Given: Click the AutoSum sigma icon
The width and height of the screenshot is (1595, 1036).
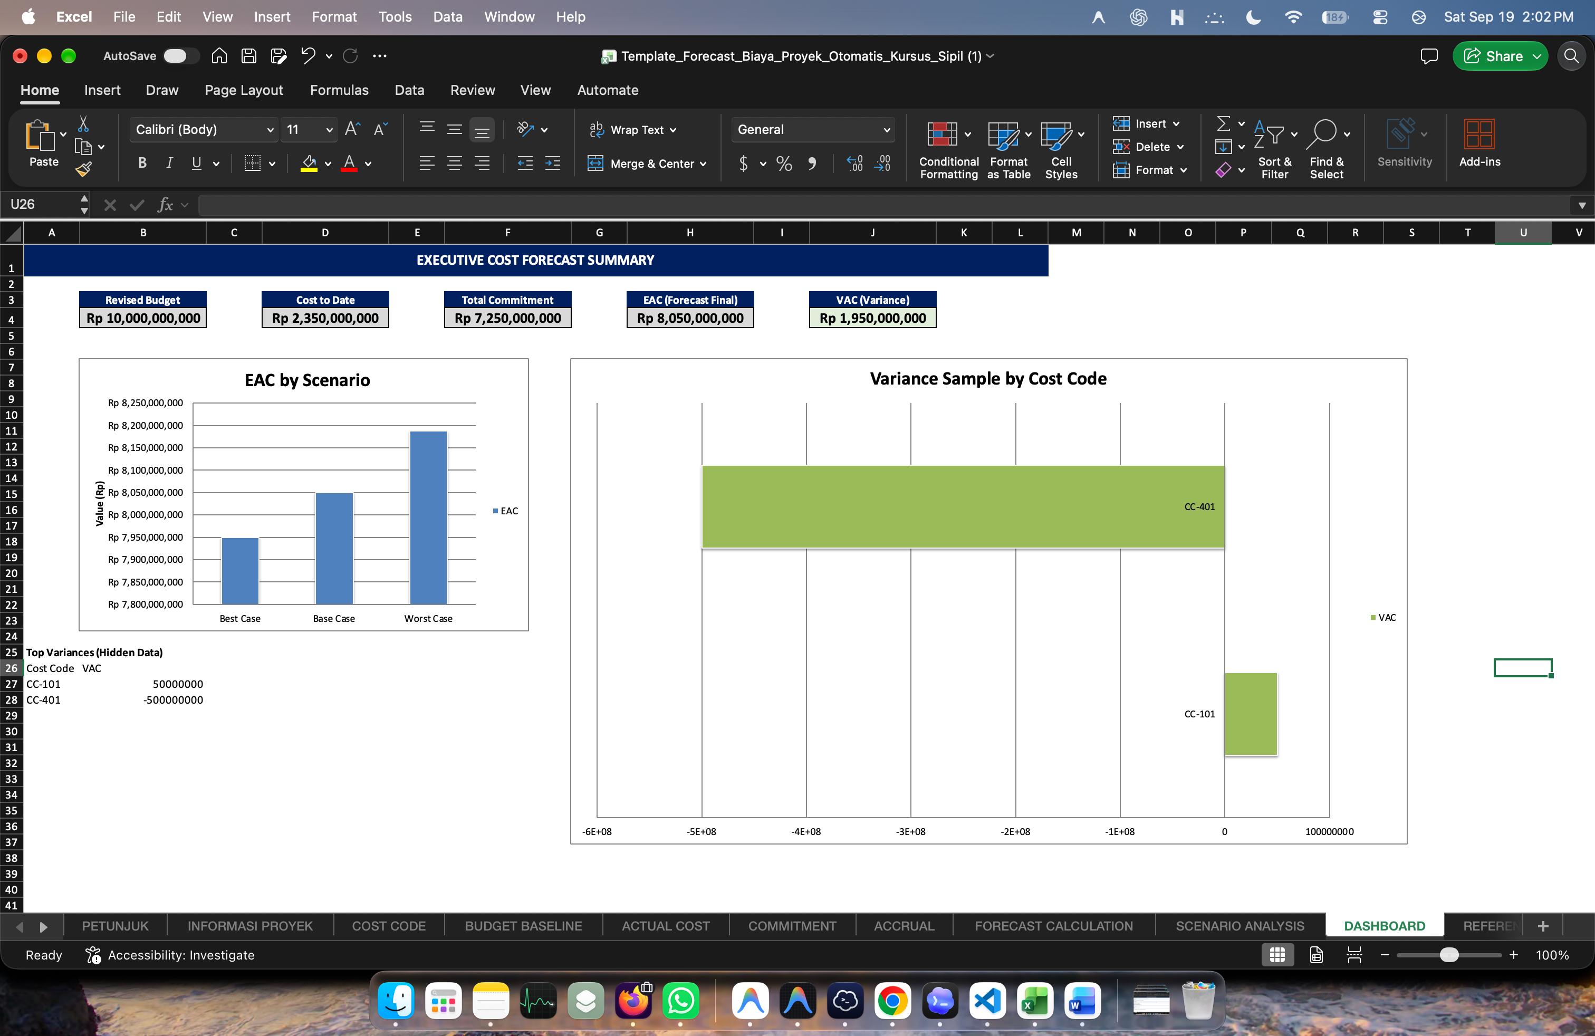Looking at the screenshot, I should coord(1223,123).
